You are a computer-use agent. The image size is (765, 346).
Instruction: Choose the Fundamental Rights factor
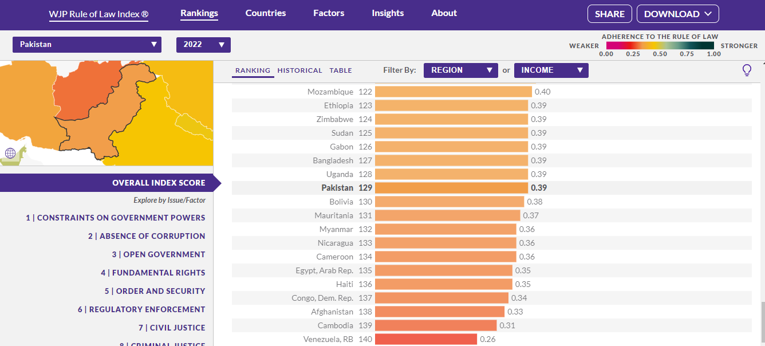[153, 273]
